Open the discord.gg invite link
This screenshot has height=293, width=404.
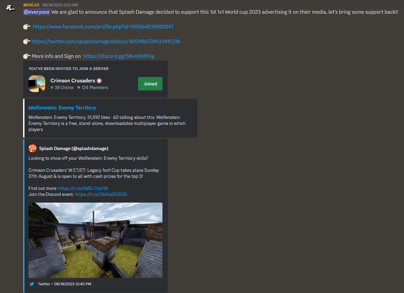point(119,56)
